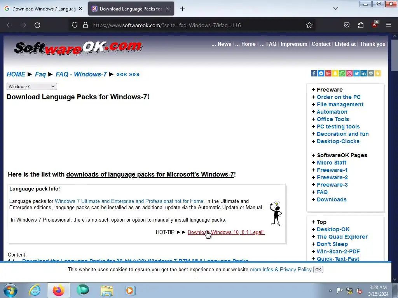The width and height of the screenshot is (398, 298).
Task: Open Decoration and fun category
Action: (x=343, y=134)
